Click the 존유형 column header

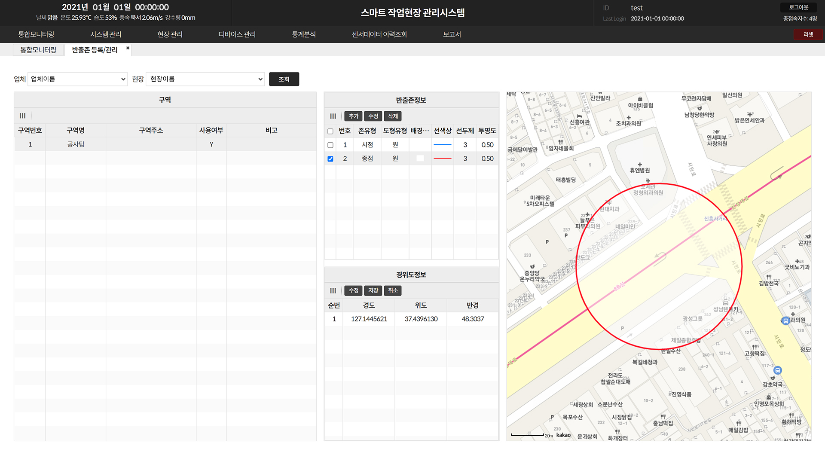coord(367,131)
